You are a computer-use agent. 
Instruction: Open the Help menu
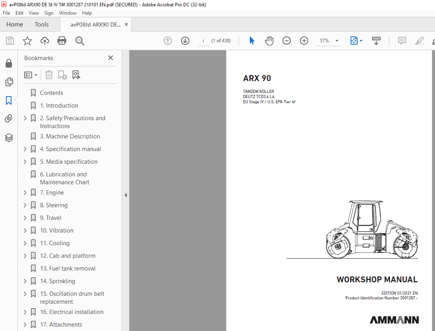[87, 13]
